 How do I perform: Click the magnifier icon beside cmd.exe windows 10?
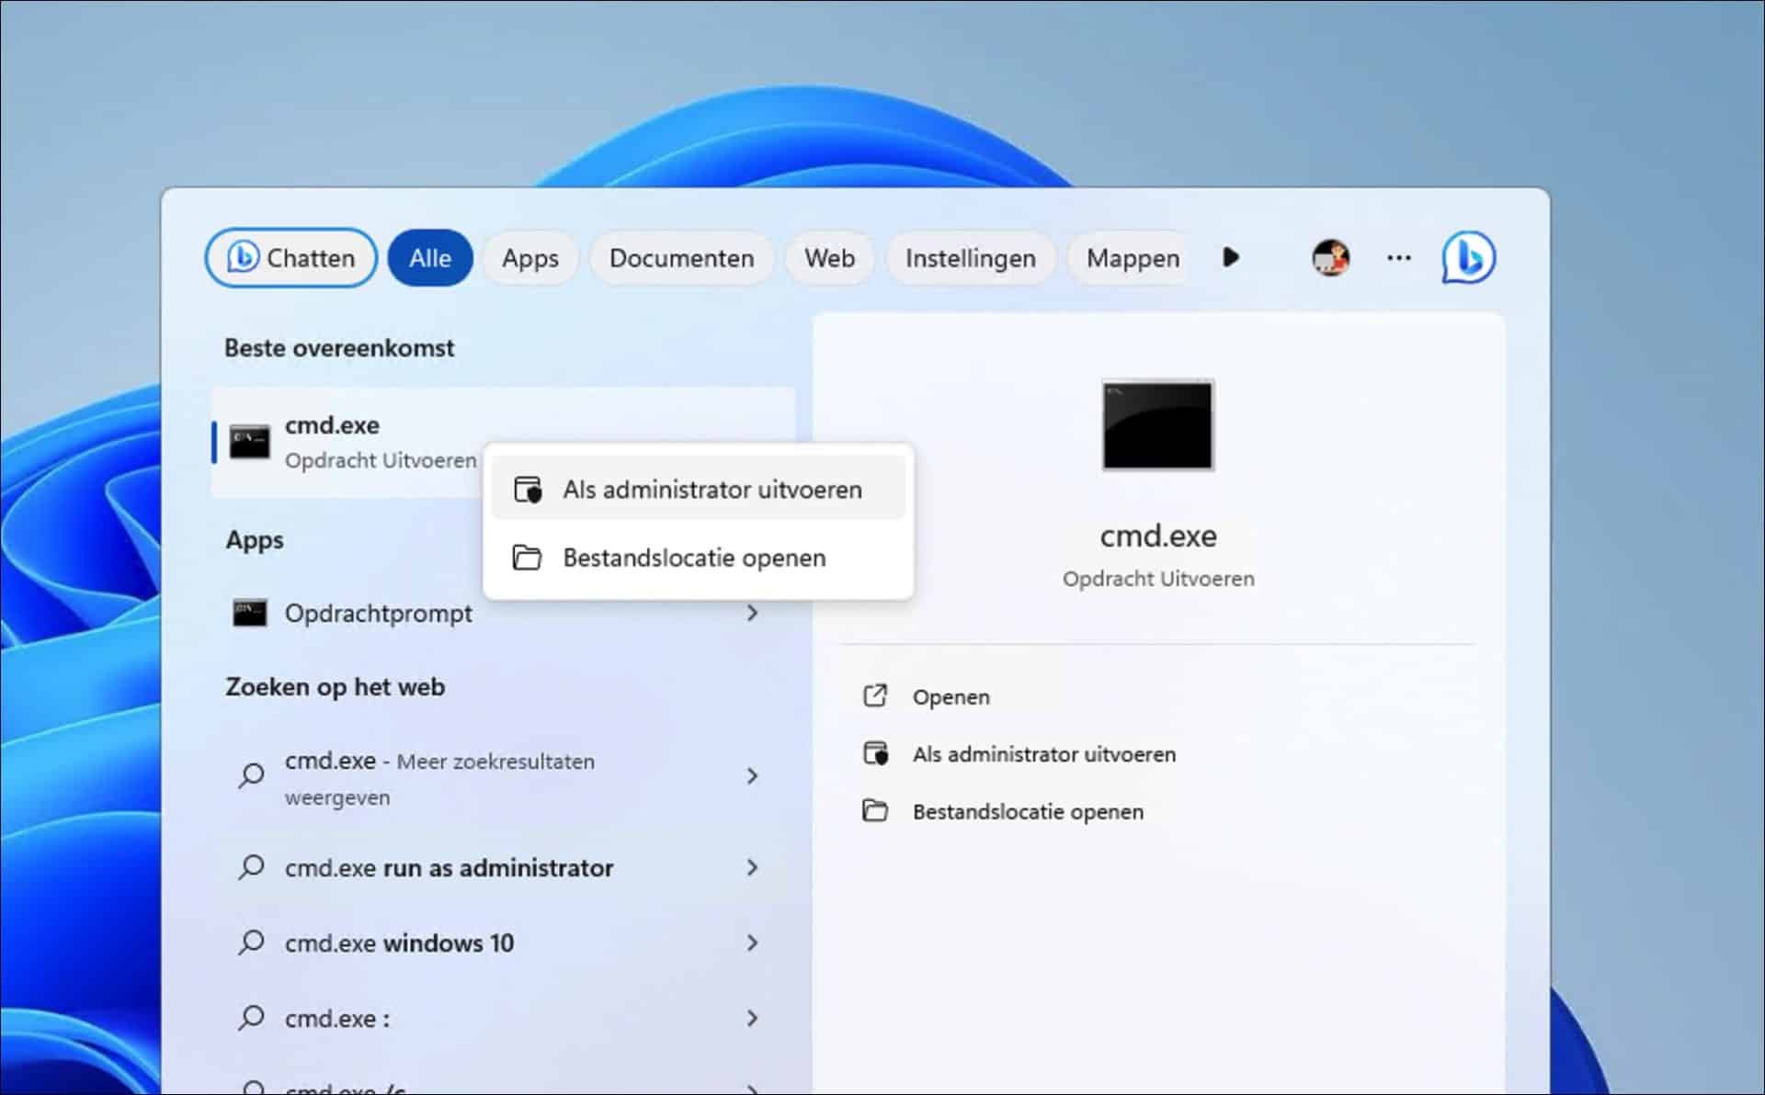click(250, 943)
